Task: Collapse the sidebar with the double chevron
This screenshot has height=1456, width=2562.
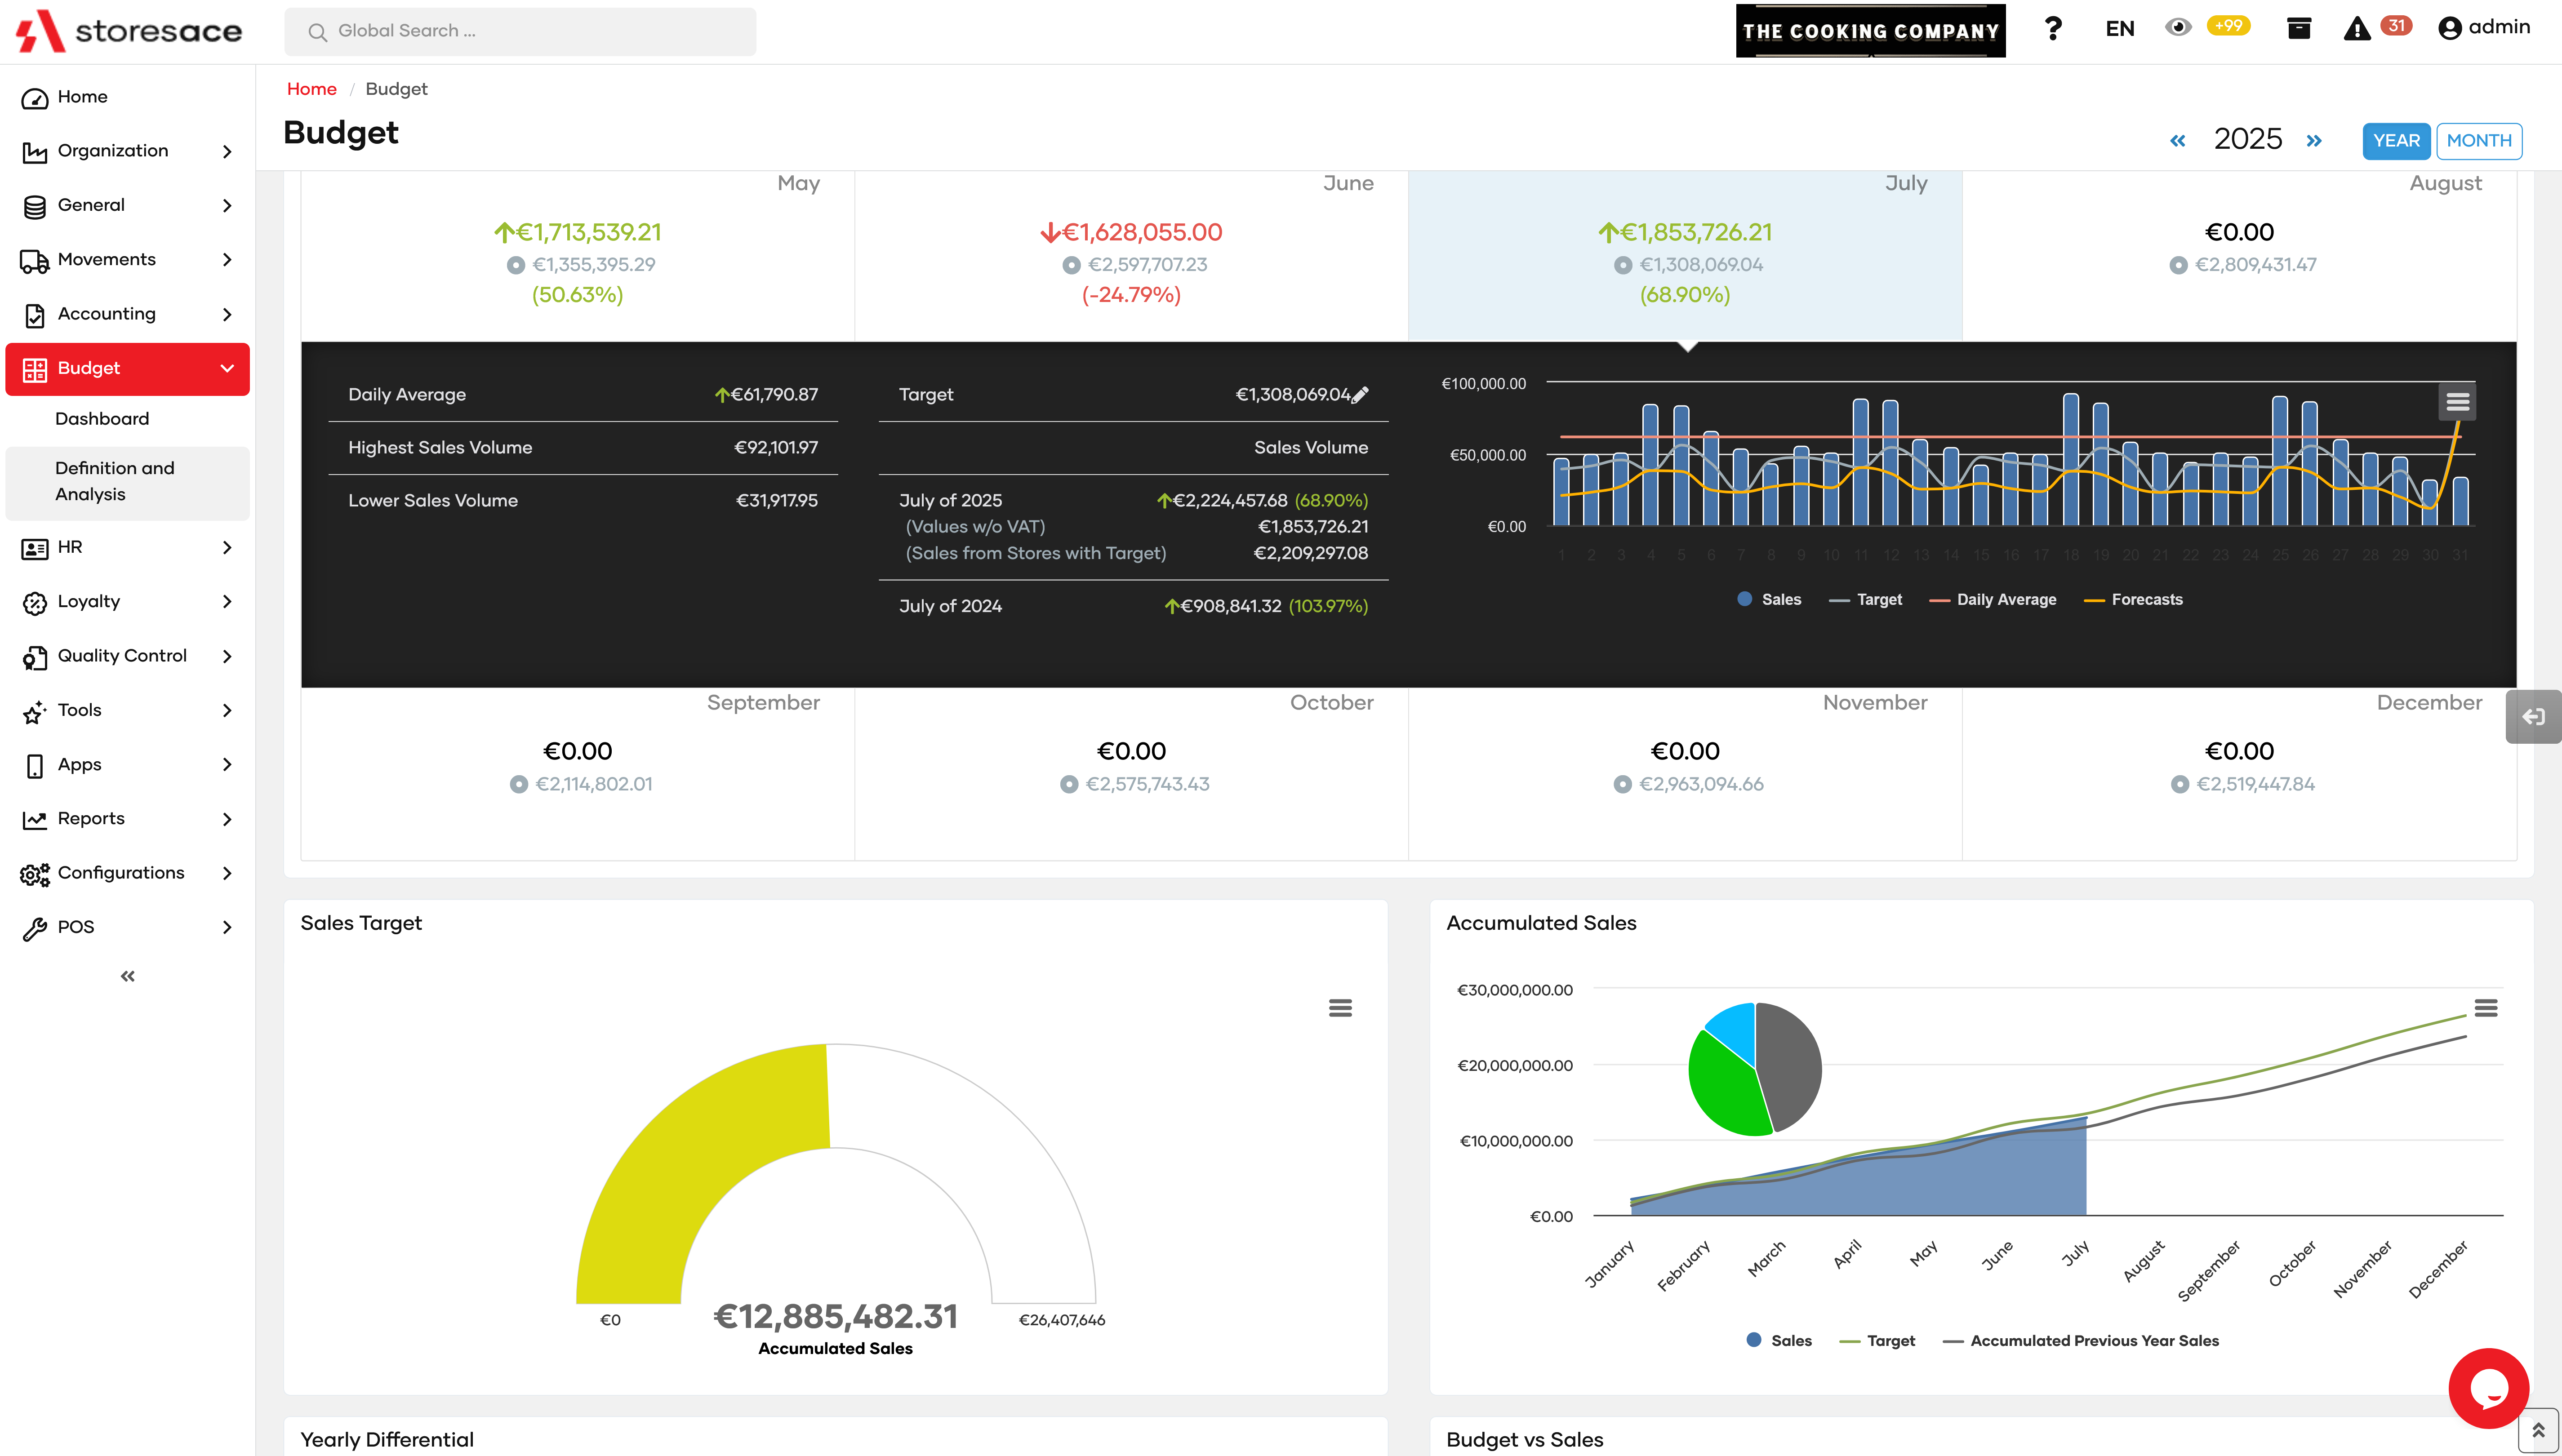Action: pyautogui.click(x=127, y=976)
